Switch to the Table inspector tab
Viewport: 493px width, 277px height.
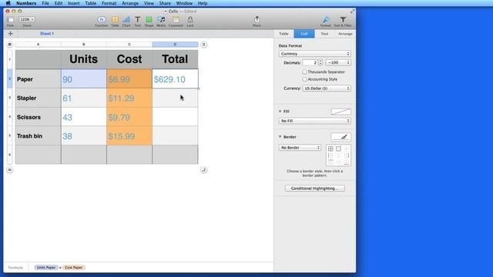(x=283, y=34)
